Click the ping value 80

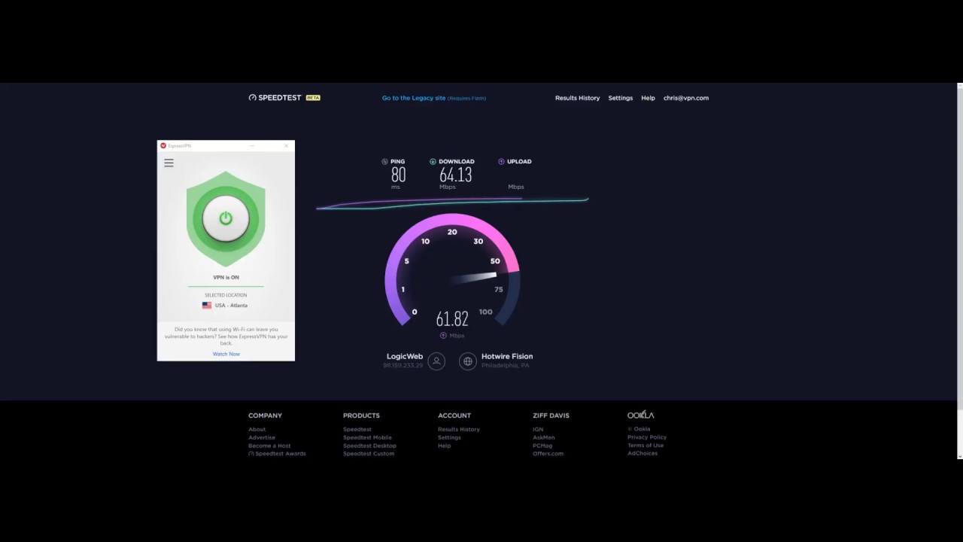click(398, 175)
